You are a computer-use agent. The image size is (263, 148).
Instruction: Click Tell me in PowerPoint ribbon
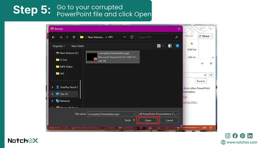(189, 36)
